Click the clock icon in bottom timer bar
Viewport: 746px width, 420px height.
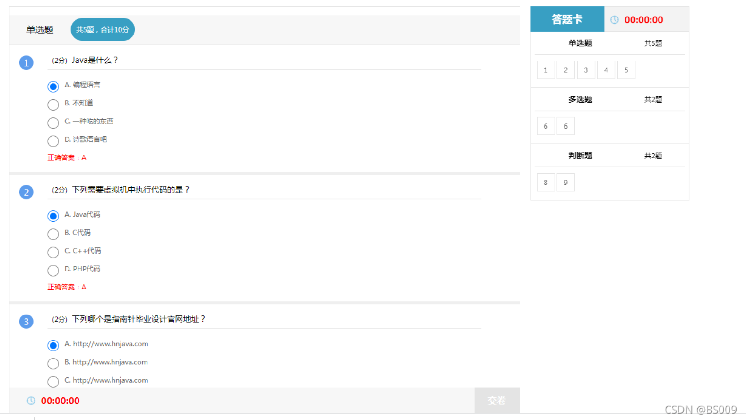(x=31, y=401)
